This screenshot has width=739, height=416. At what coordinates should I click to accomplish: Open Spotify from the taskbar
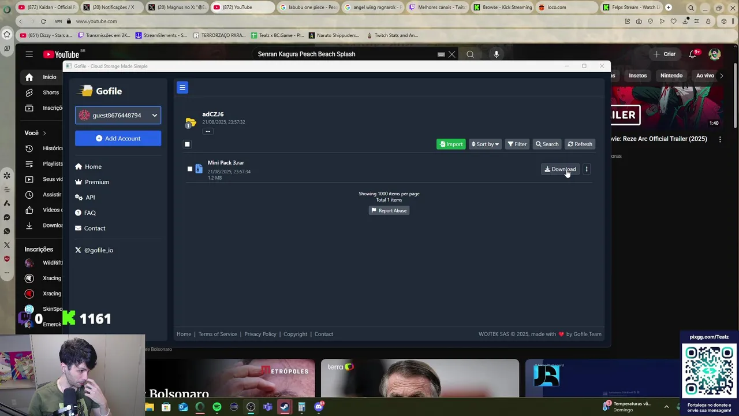click(x=217, y=407)
